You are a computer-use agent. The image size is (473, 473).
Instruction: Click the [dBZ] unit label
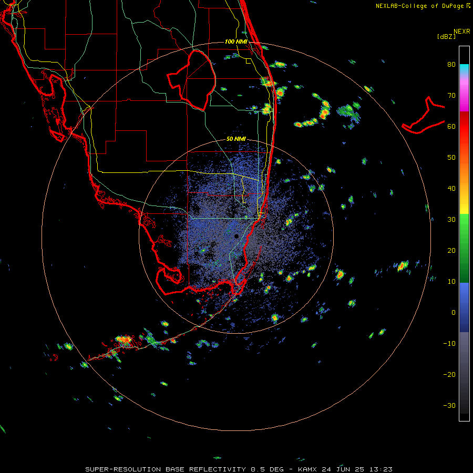coord(446,36)
